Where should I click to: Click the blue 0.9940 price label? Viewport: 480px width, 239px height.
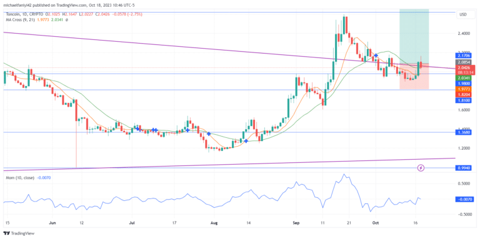click(464, 168)
